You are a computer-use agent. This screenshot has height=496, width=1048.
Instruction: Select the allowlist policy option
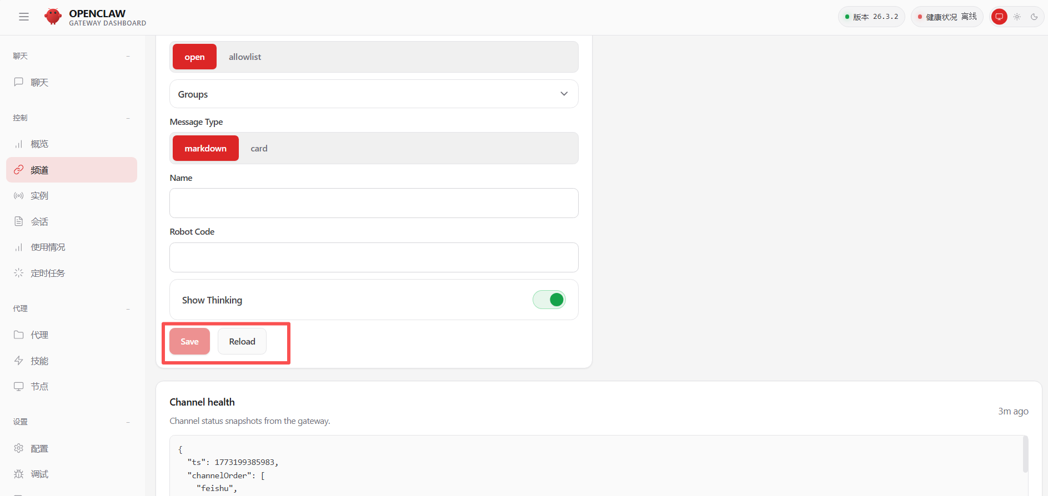click(x=245, y=57)
